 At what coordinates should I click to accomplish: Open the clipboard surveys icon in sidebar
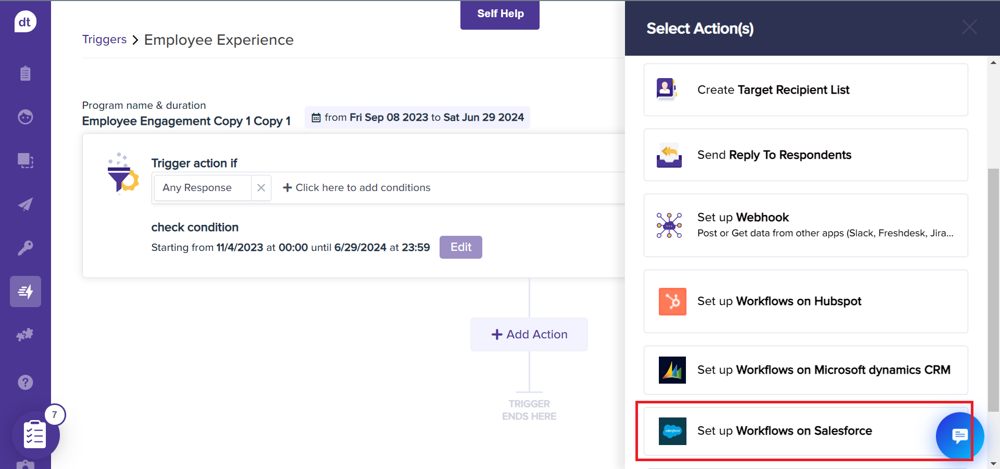(x=25, y=73)
